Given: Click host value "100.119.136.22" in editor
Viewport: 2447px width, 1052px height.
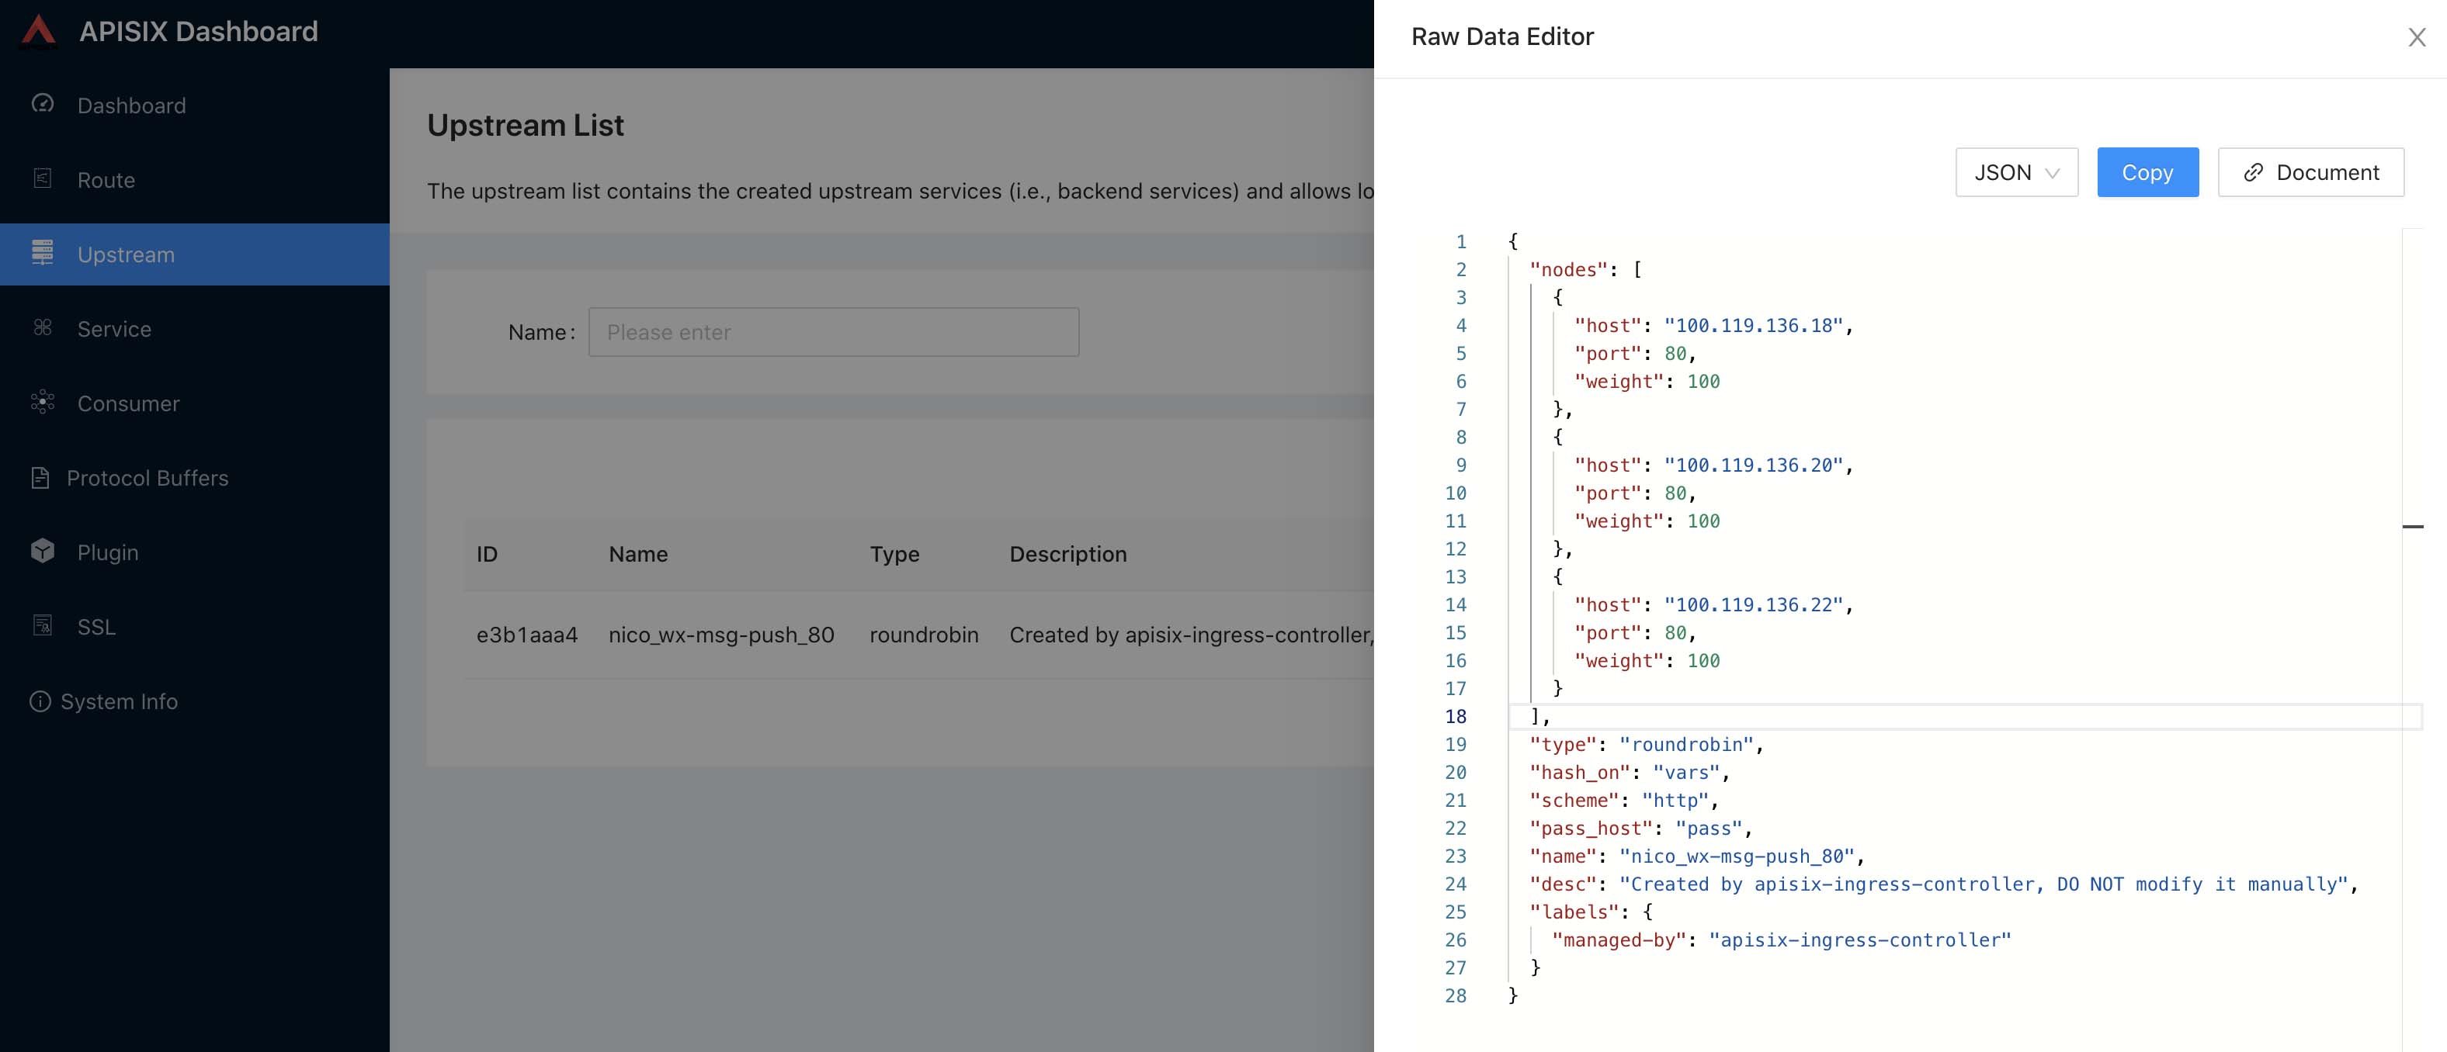Looking at the screenshot, I should 1754,605.
